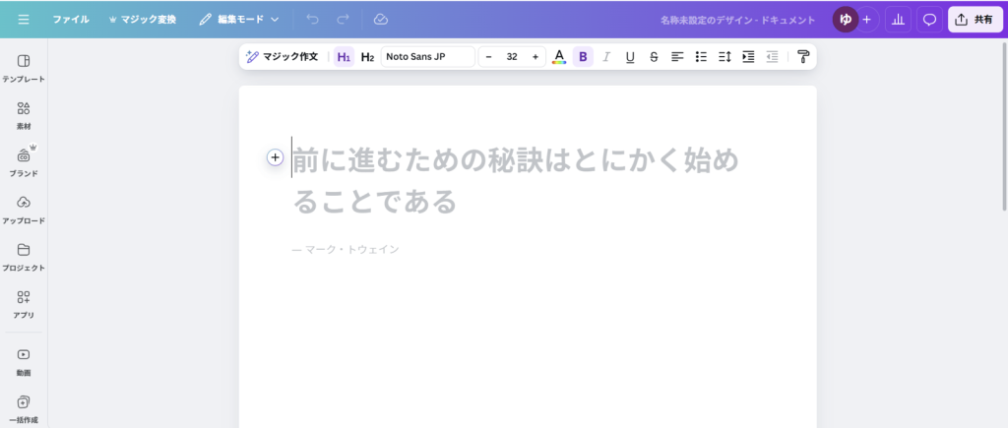Open the ファイル menu

(x=71, y=19)
